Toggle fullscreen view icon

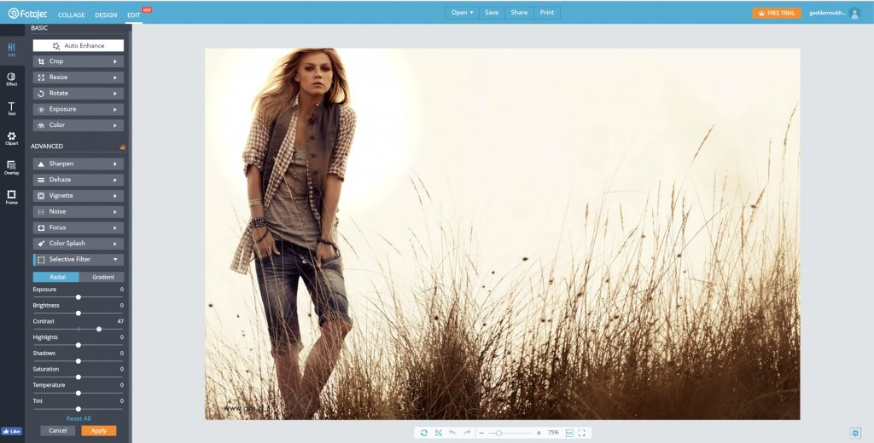coord(581,433)
